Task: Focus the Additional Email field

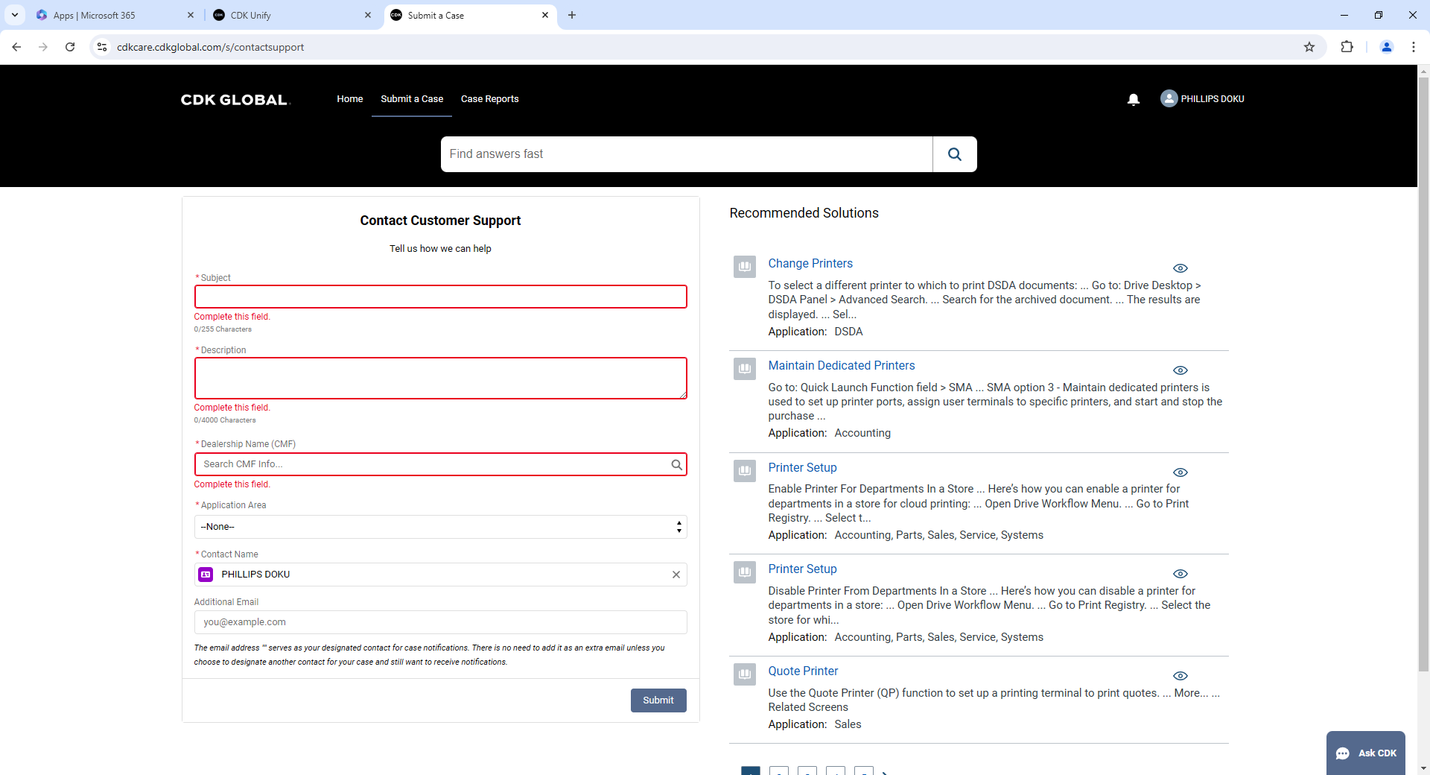Action: tap(440, 622)
